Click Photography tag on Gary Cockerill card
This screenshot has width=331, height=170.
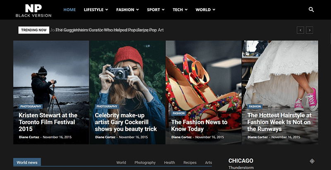pos(107,107)
